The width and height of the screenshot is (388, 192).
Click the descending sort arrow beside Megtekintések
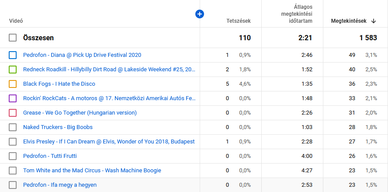pos(374,21)
